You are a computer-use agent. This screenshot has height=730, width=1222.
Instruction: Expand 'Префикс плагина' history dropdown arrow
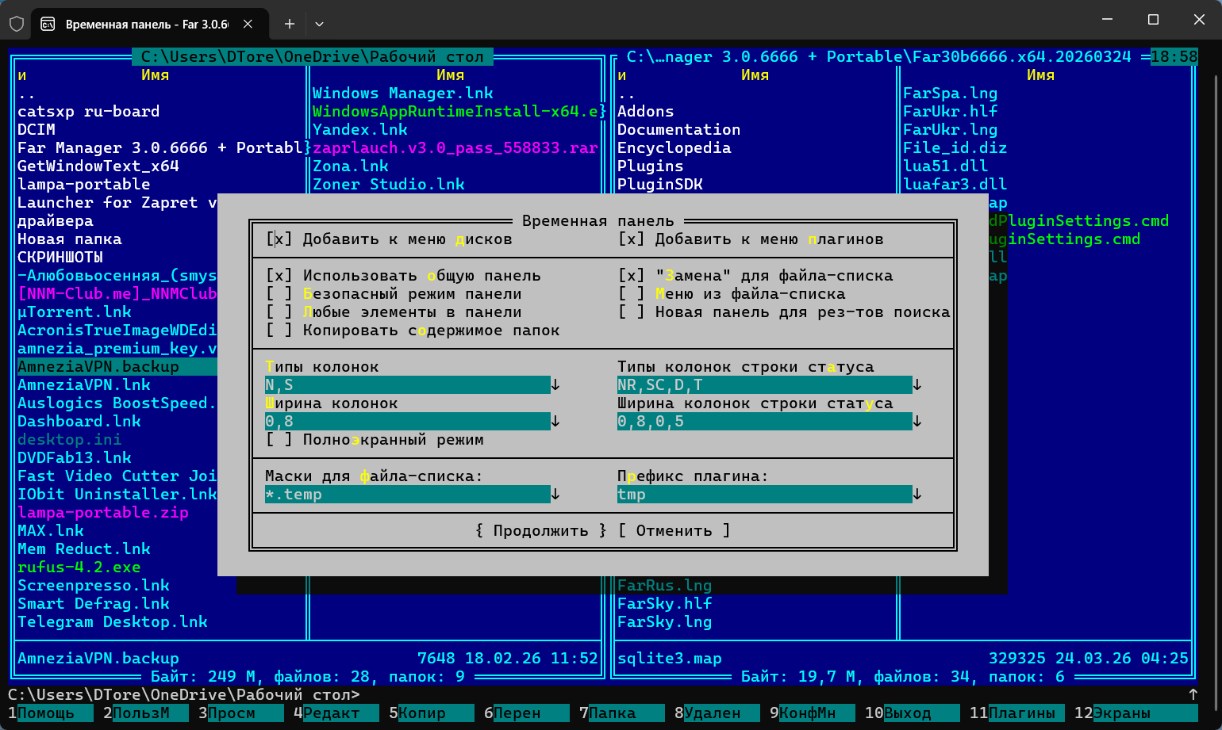[x=917, y=495]
